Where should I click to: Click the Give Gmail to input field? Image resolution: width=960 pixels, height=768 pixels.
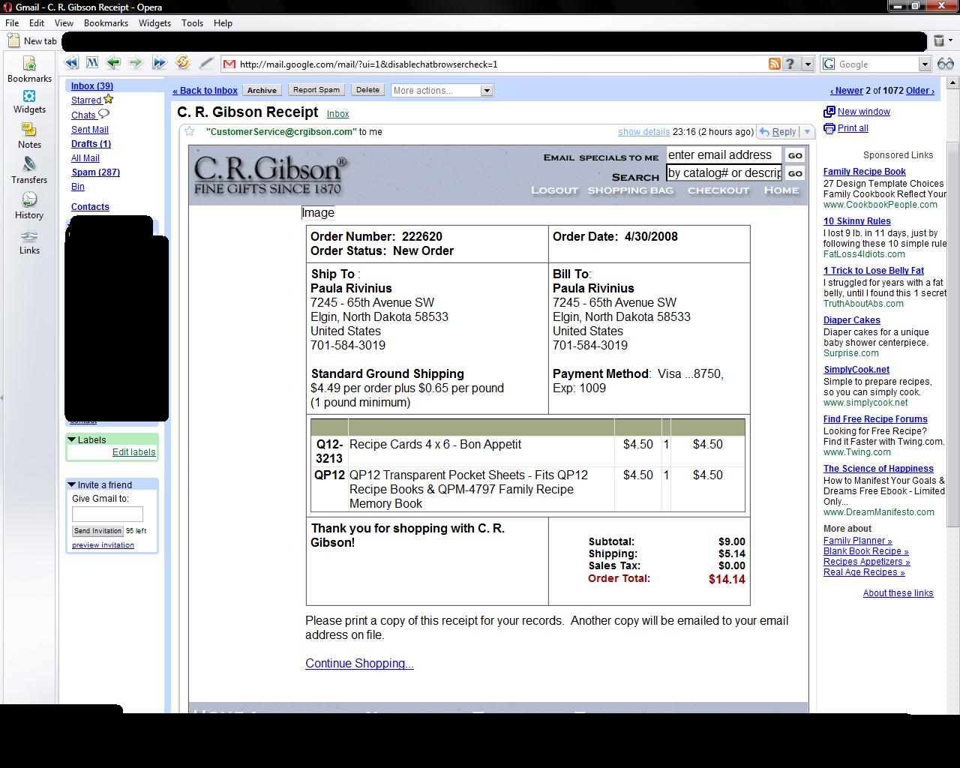tap(107, 514)
